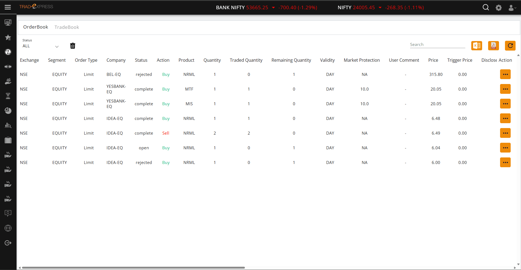The image size is (521, 270).
Task: Click the briefcase icon in the sidebar
Action: 8,140
